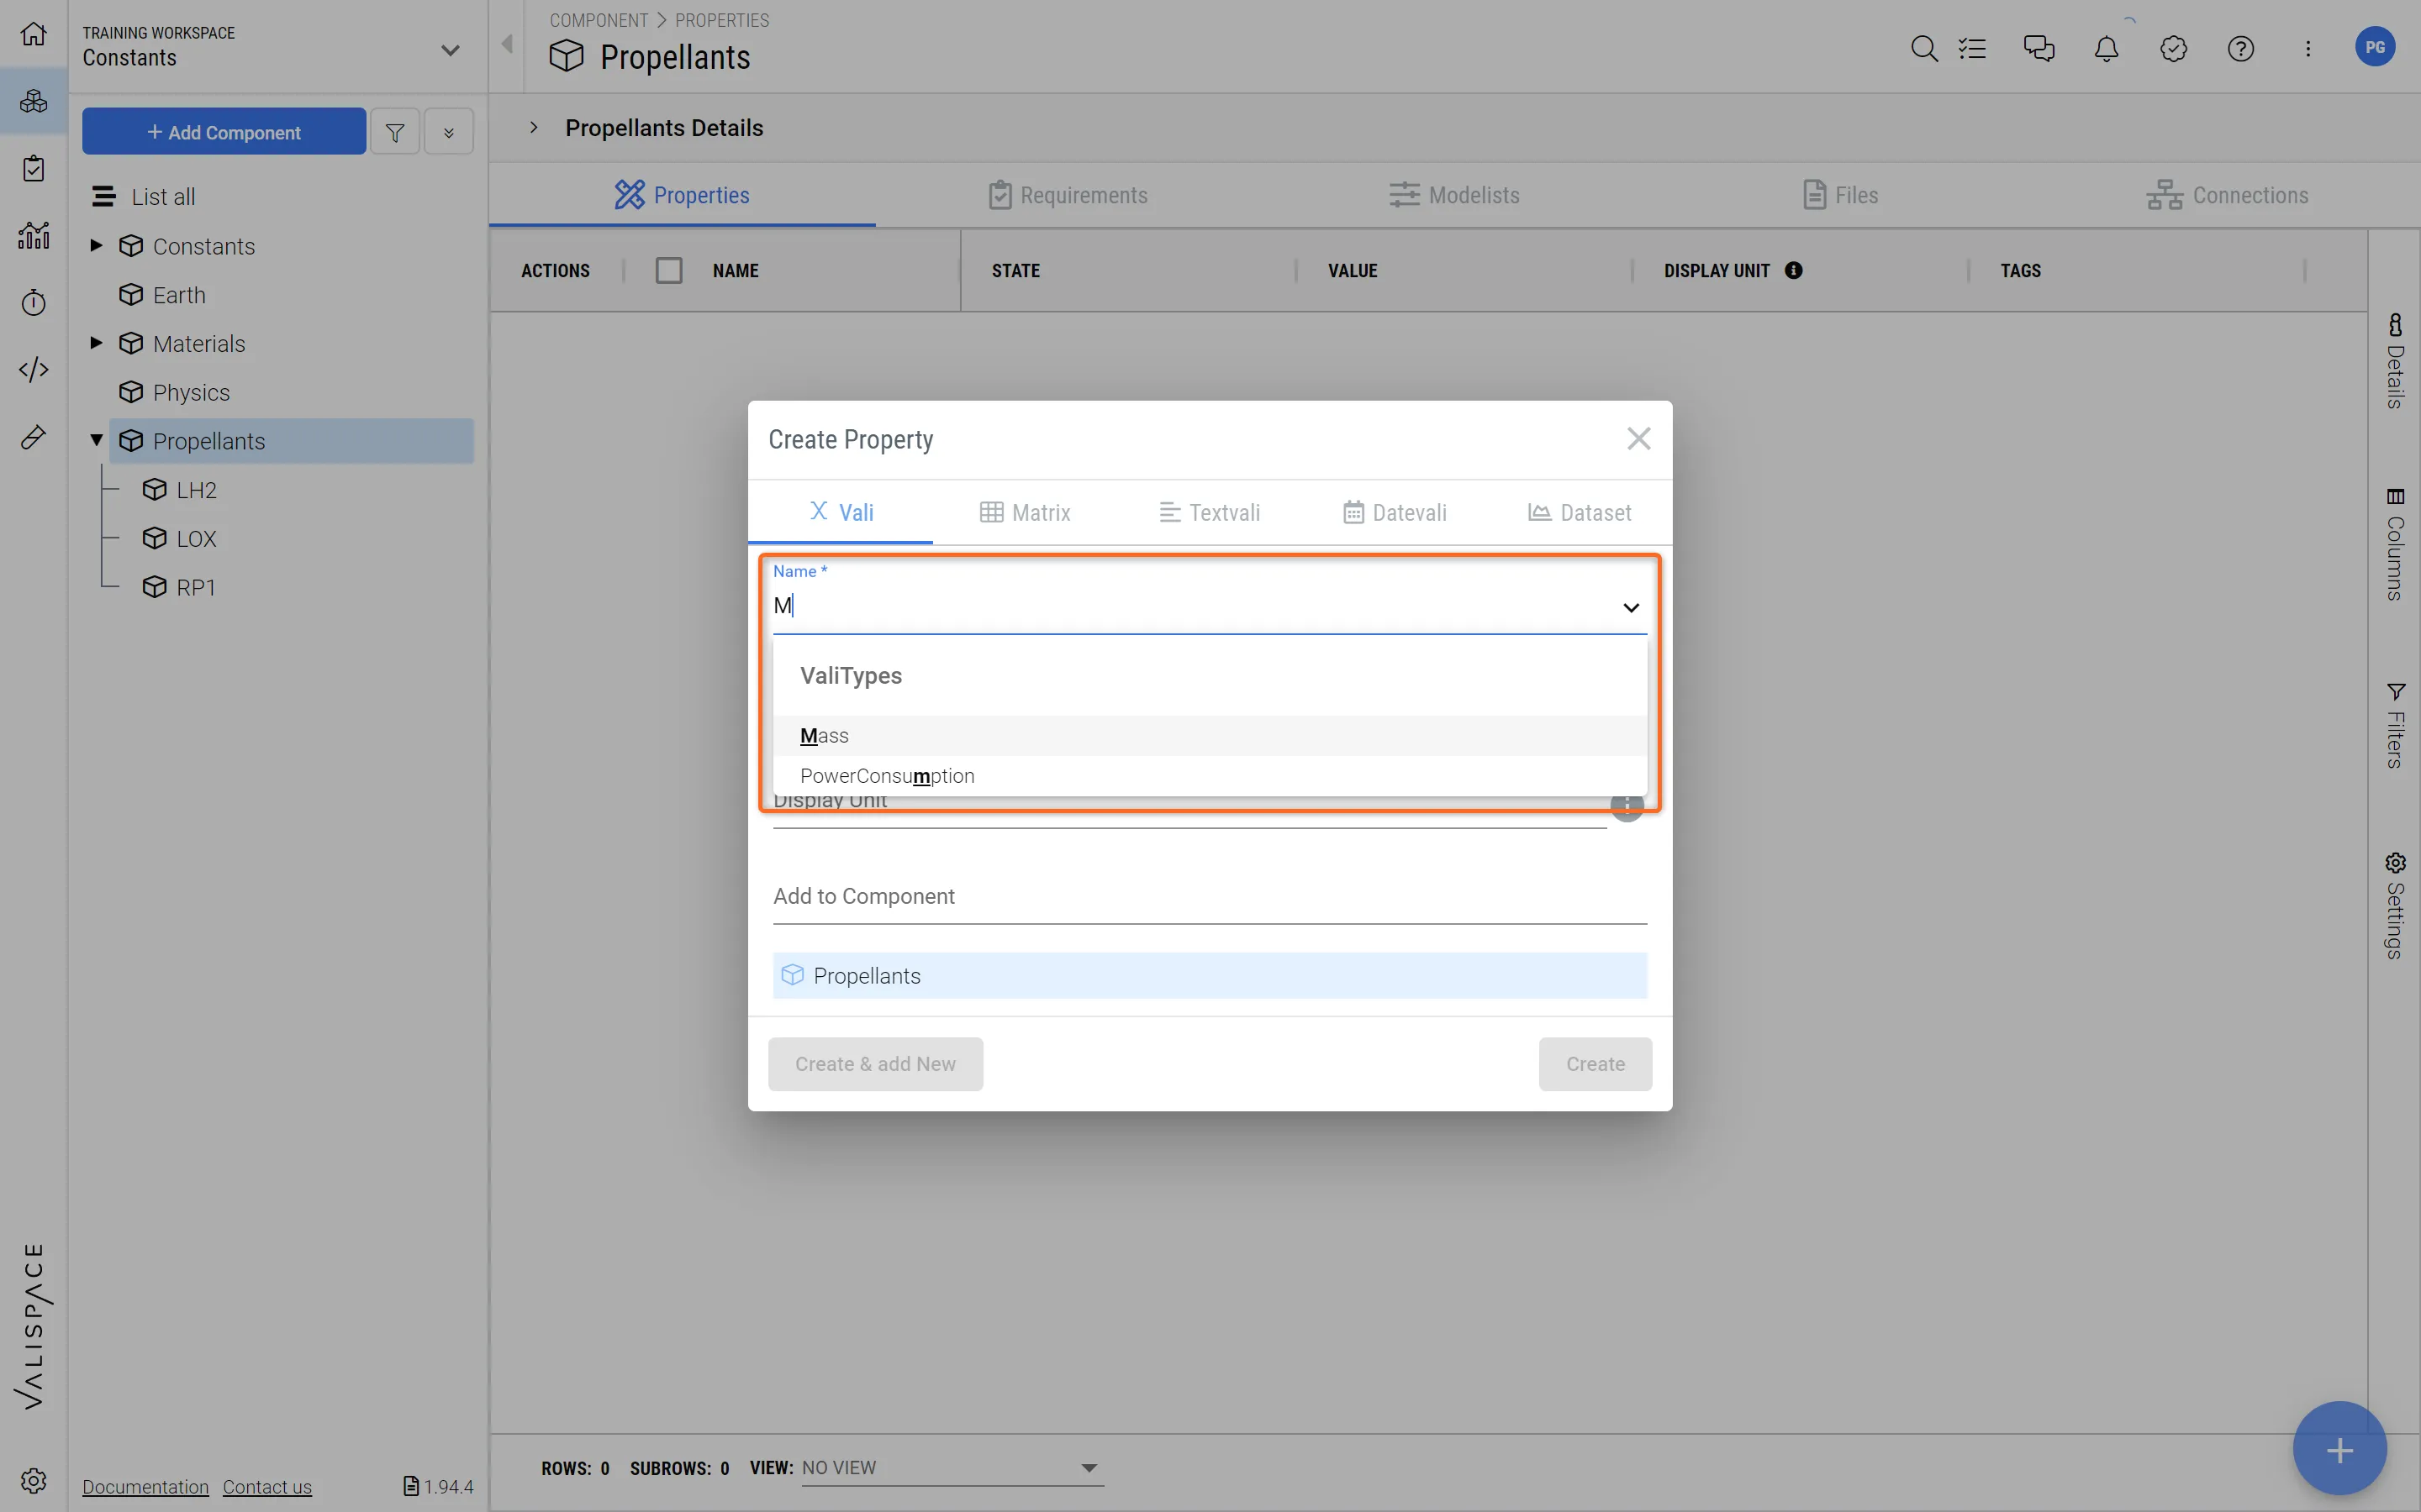Select LH2 in the component tree

click(195, 490)
